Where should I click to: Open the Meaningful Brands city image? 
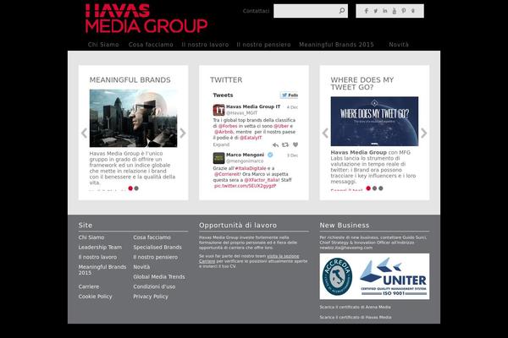coord(133,118)
